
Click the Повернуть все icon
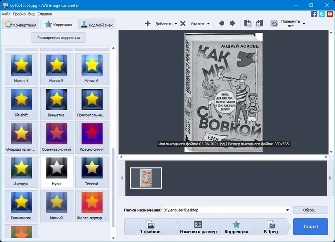pyautogui.click(x=274, y=23)
